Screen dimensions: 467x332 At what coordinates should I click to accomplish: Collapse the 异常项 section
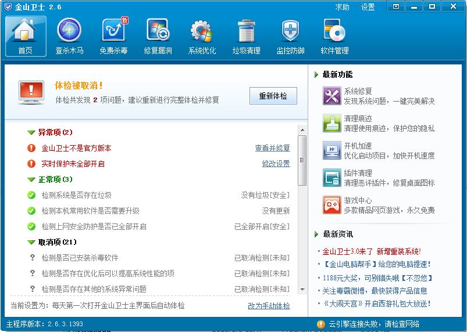coord(31,132)
